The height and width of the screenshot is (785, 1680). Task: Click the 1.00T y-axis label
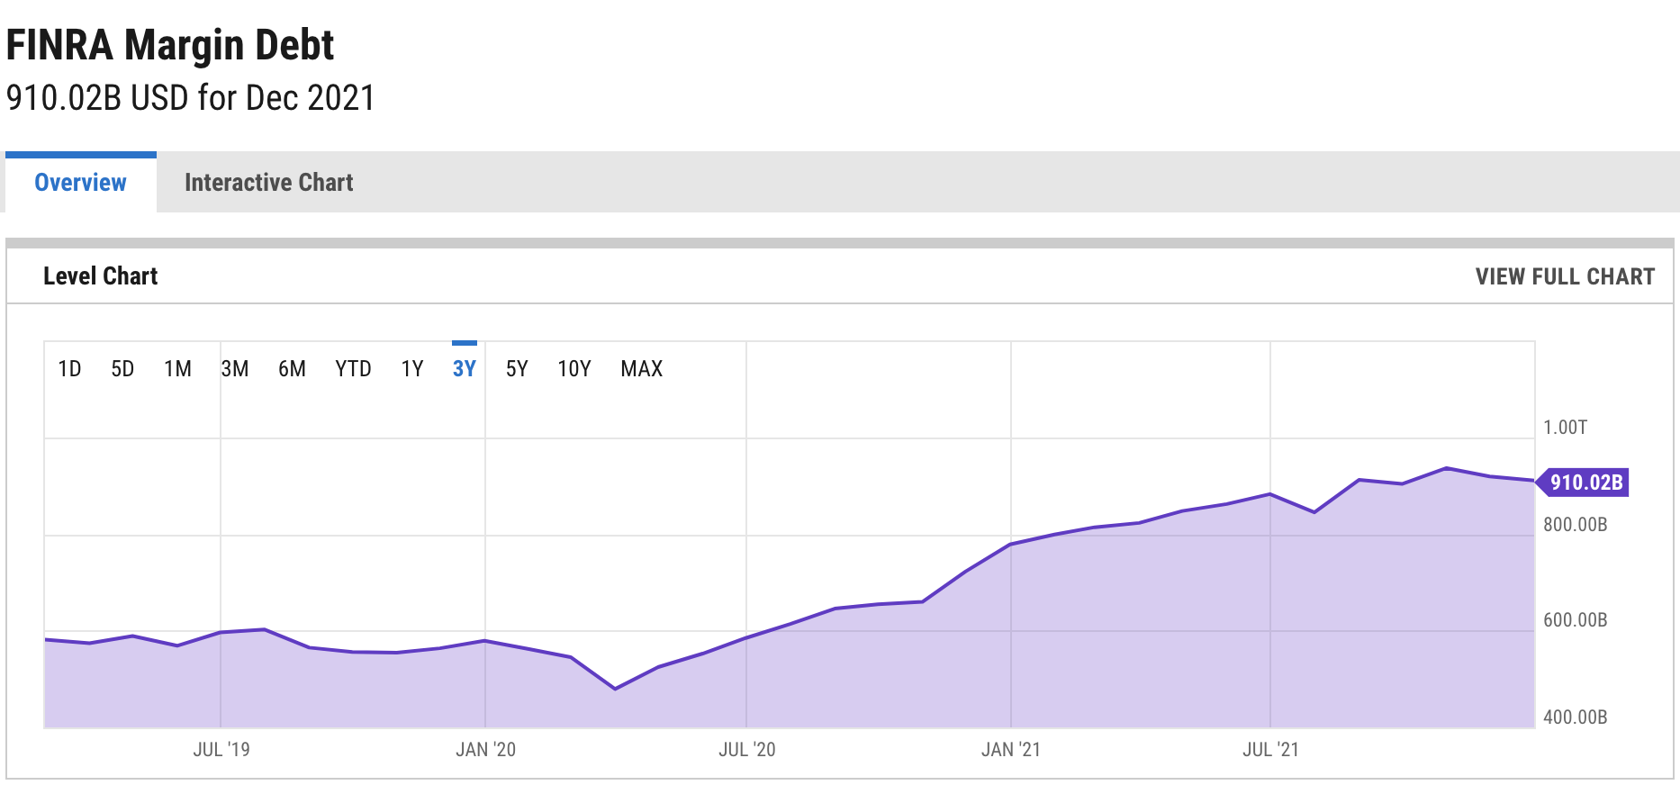click(1565, 428)
